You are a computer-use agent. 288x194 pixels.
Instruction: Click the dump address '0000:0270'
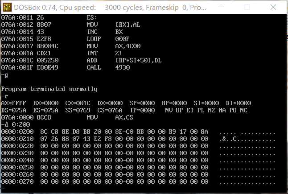pyautogui.click(x=17, y=182)
